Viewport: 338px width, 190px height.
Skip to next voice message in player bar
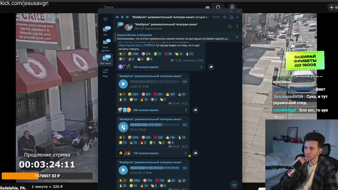[127, 17]
